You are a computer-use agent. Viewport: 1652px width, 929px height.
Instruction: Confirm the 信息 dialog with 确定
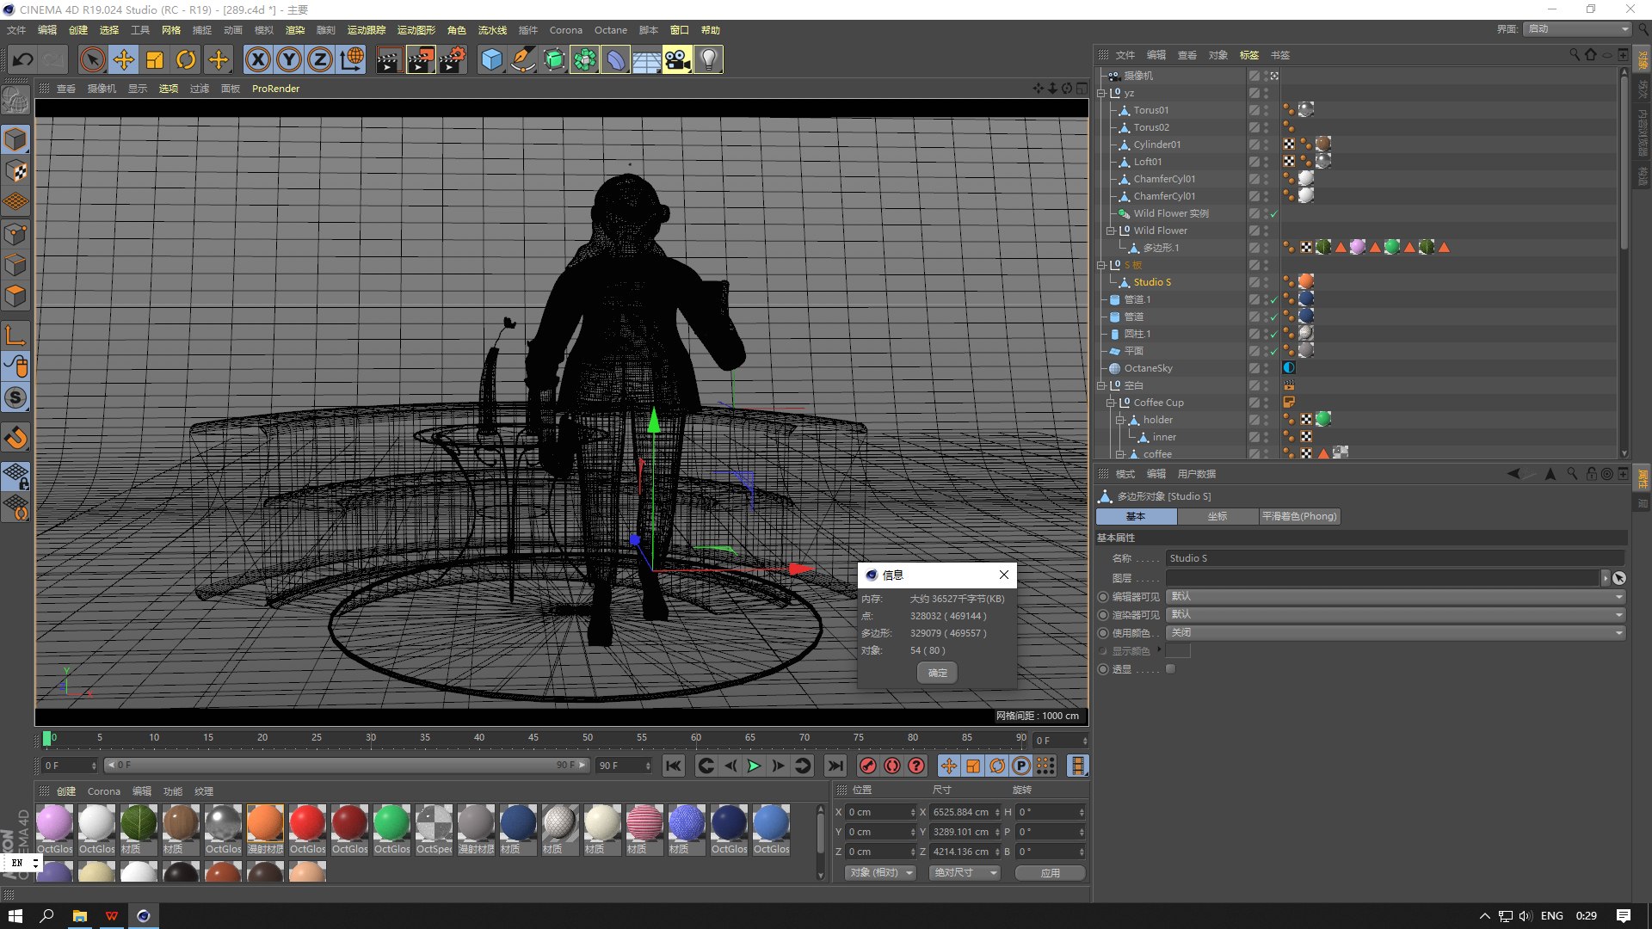pyautogui.click(x=937, y=673)
